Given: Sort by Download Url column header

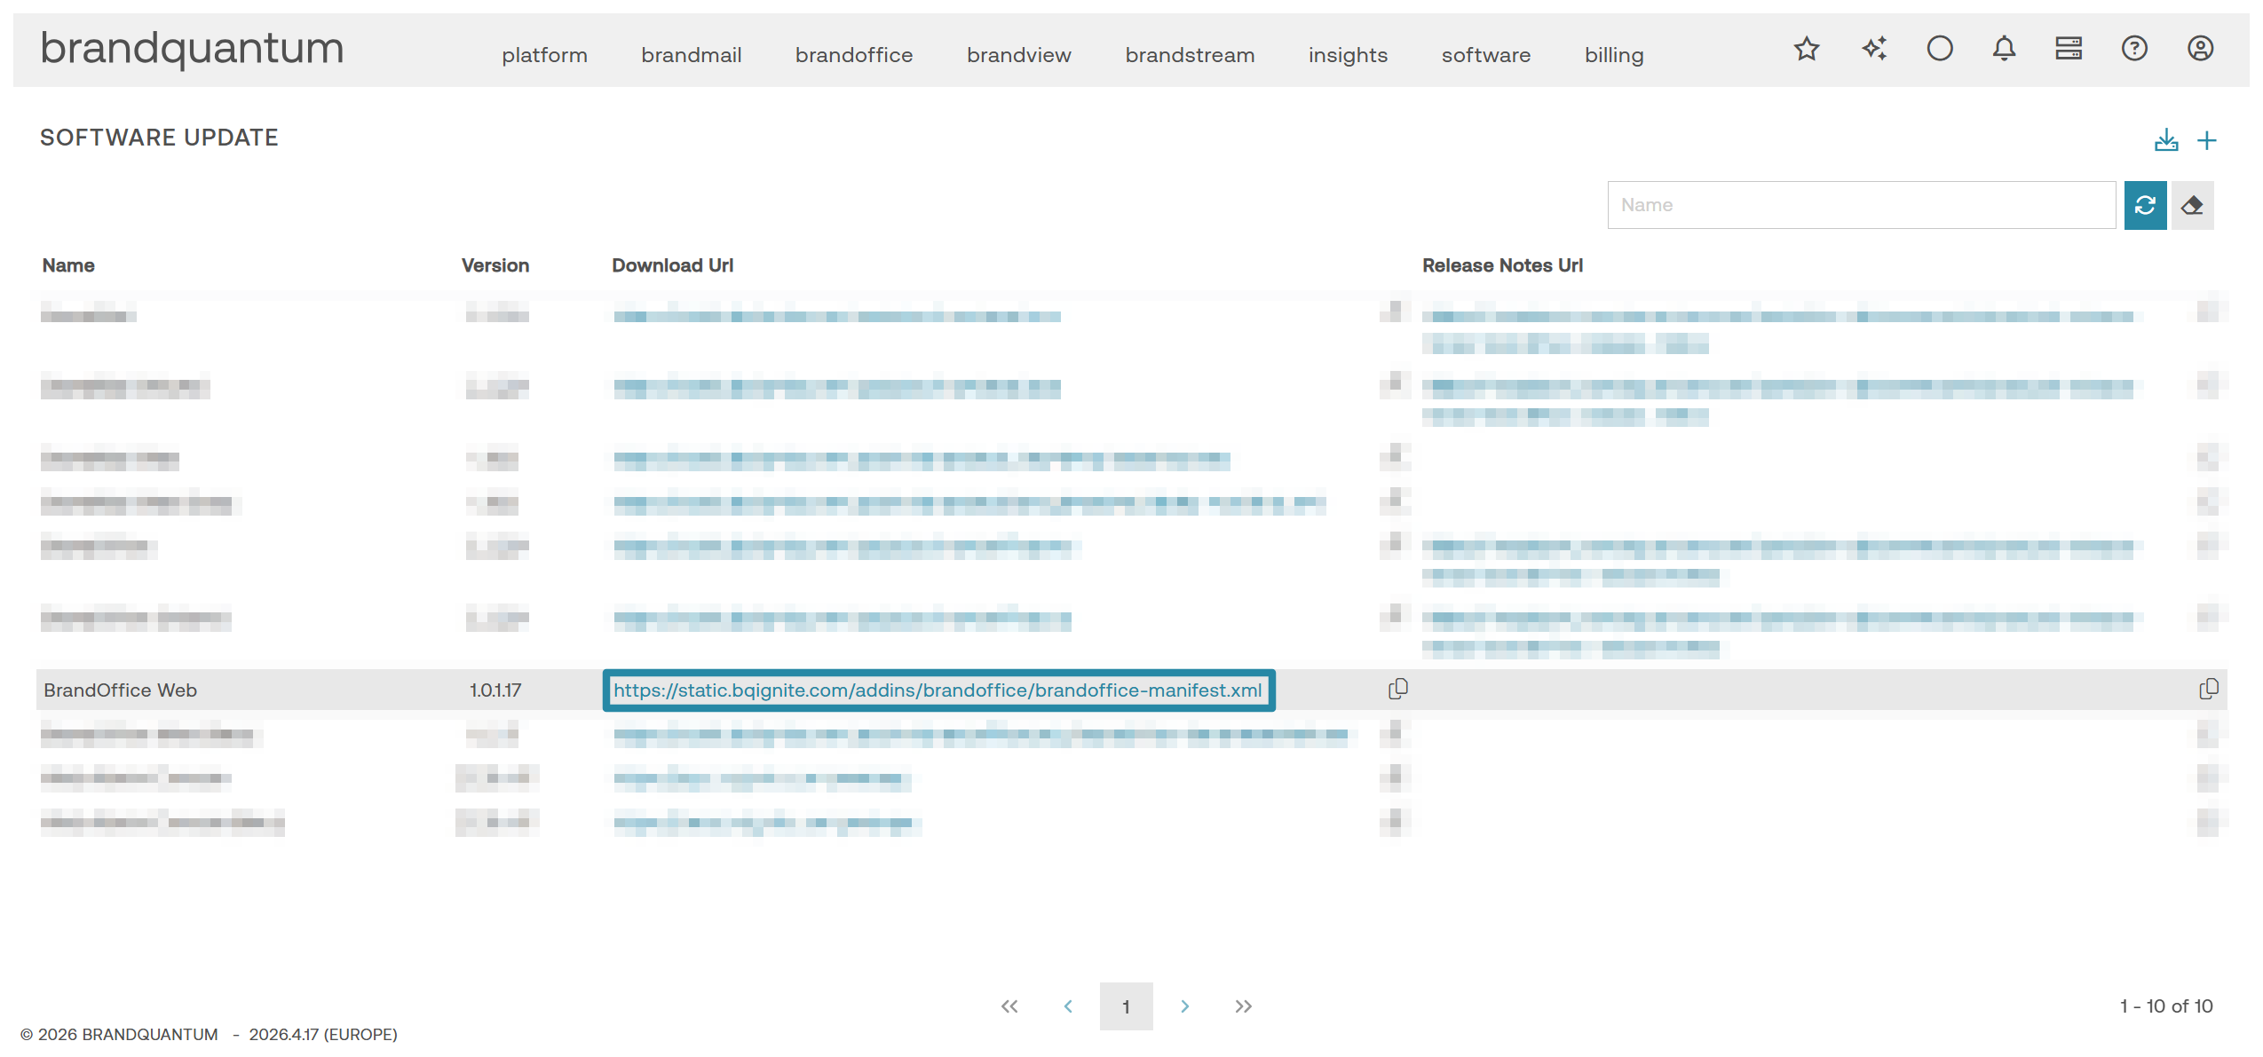Looking at the screenshot, I should 672,265.
